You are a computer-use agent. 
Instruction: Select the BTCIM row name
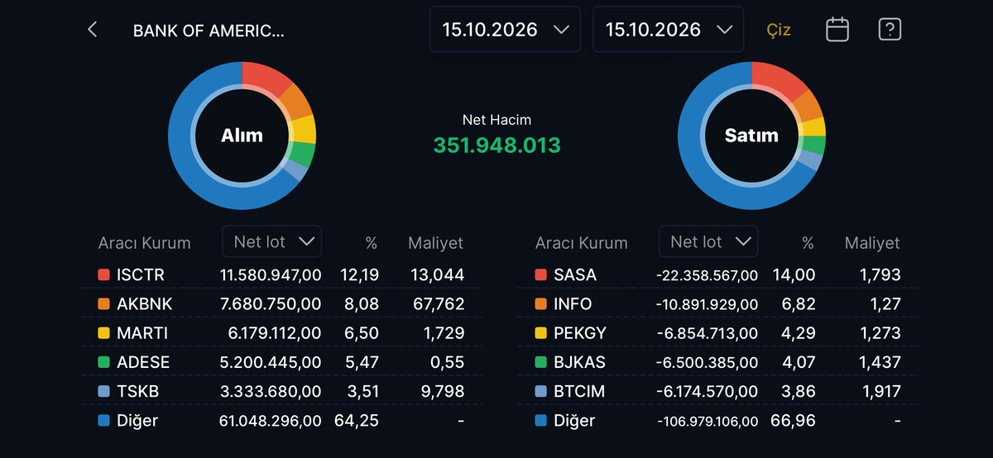point(579,392)
